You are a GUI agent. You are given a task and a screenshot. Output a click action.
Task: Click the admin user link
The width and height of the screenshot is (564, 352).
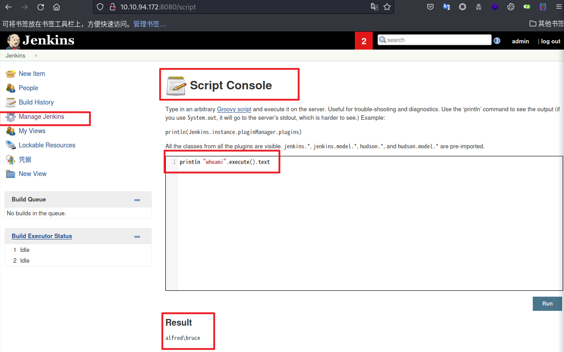[520, 41]
